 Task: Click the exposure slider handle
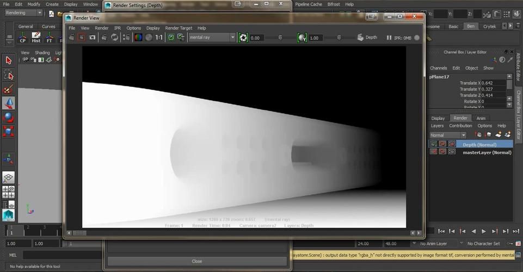(280, 38)
